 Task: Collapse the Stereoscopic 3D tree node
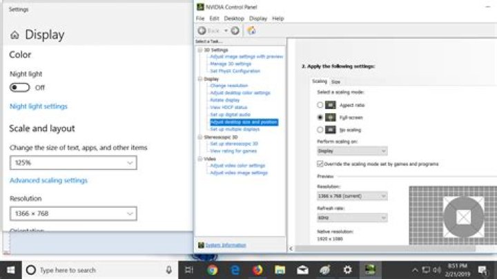tap(200, 137)
